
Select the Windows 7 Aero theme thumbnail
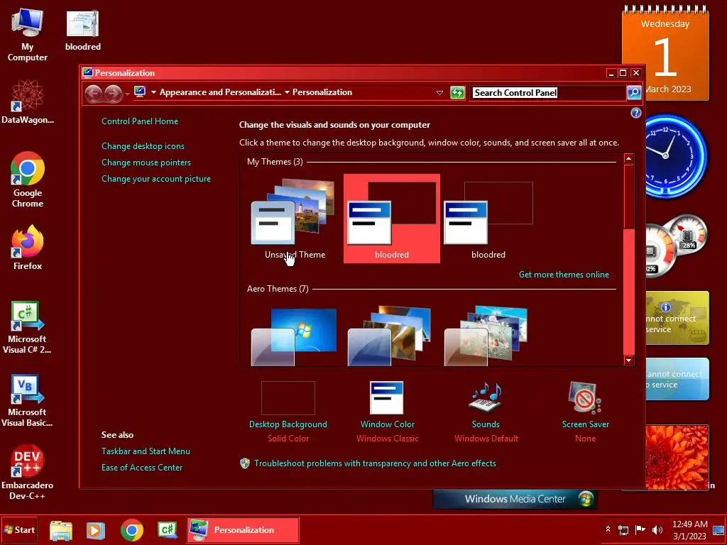pos(294,336)
